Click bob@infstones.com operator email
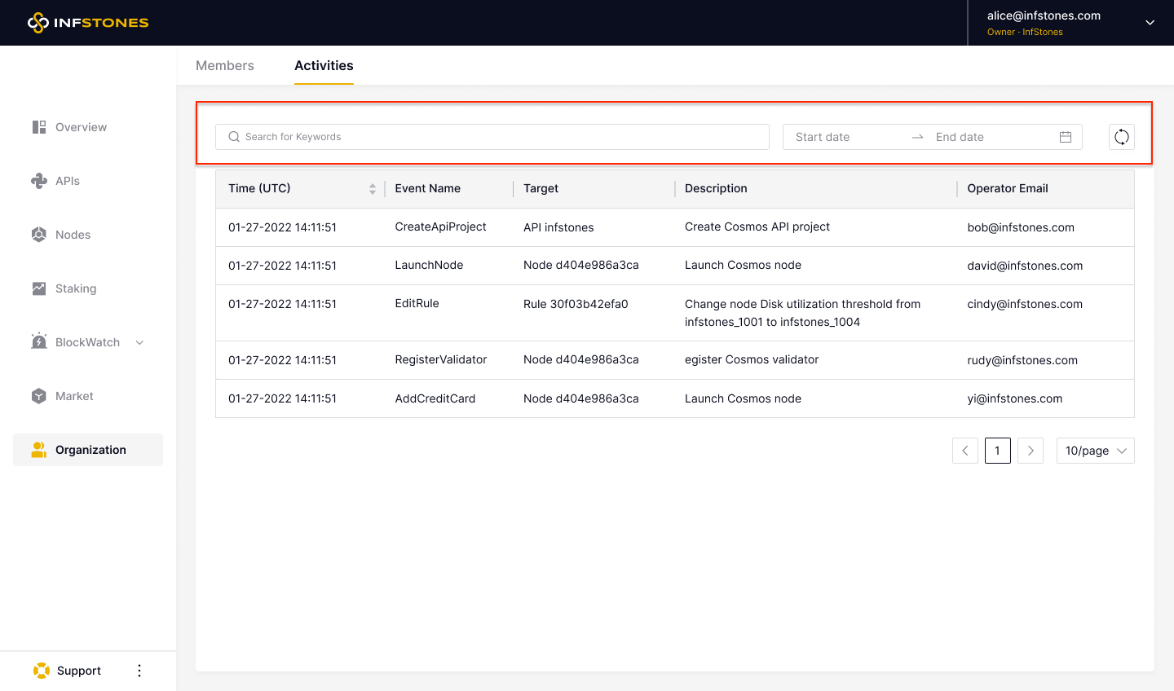This screenshot has width=1174, height=691. pos(1021,227)
